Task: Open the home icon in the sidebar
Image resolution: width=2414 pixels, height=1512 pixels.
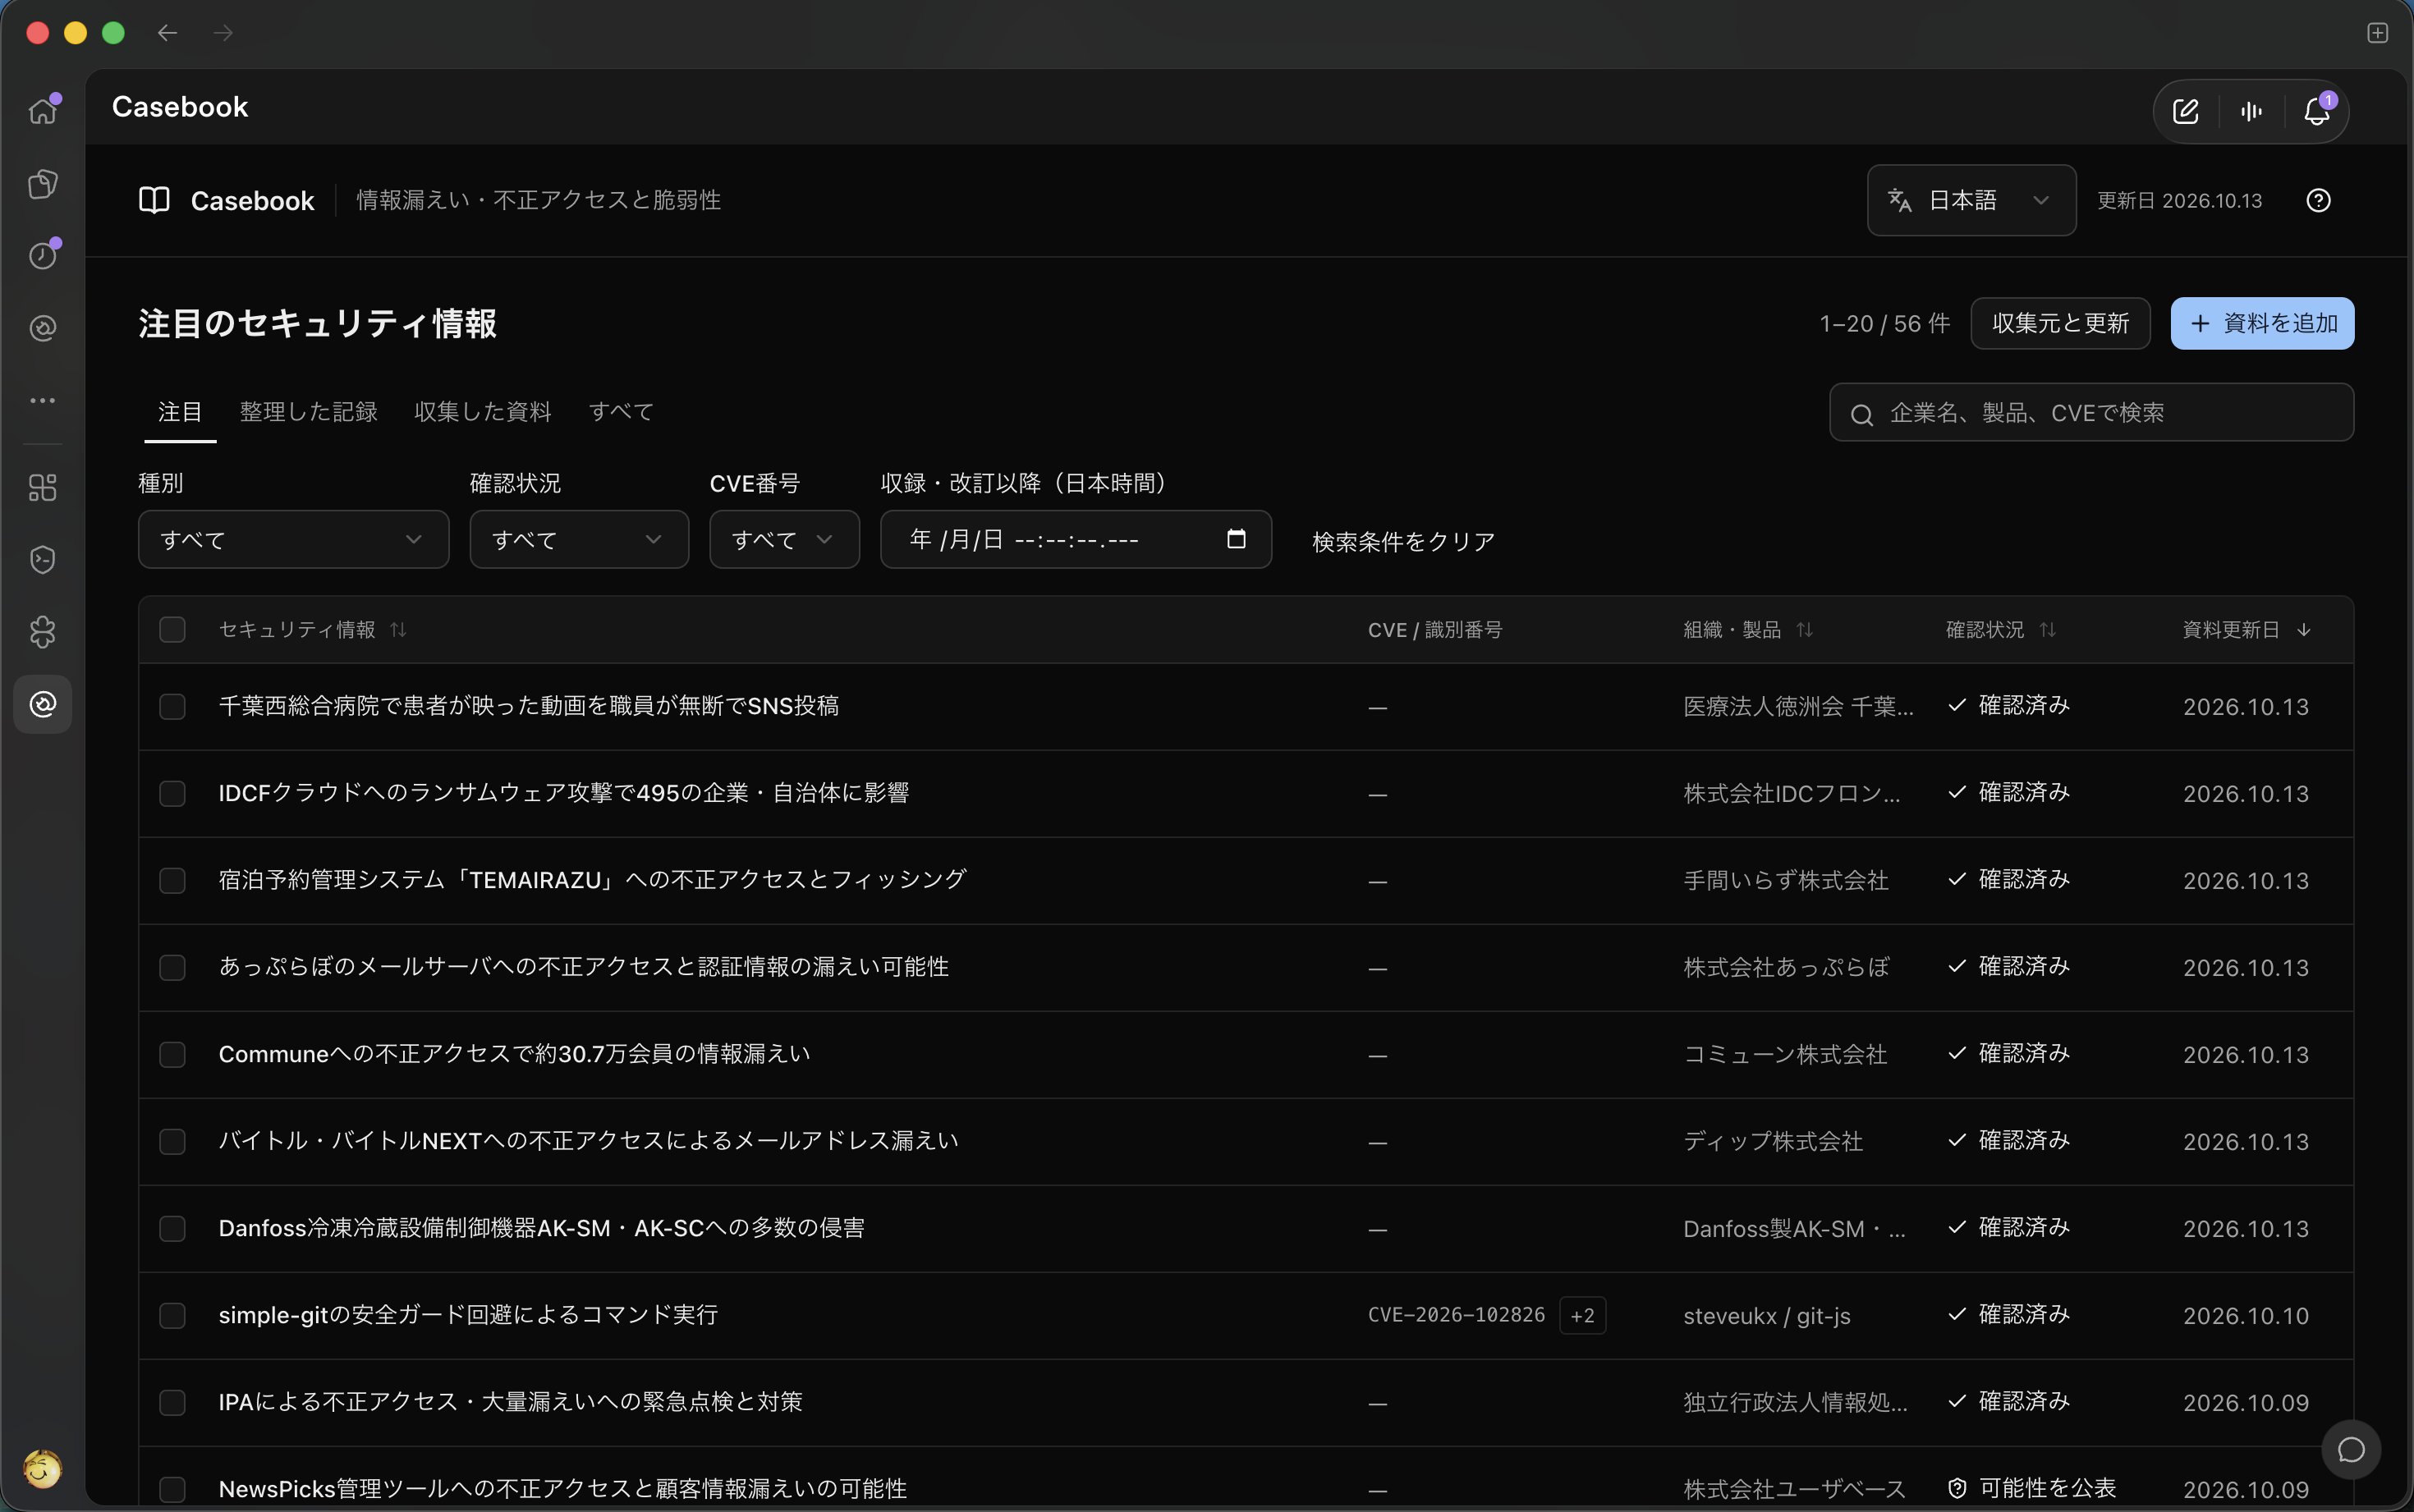Action: pyautogui.click(x=43, y=110)
